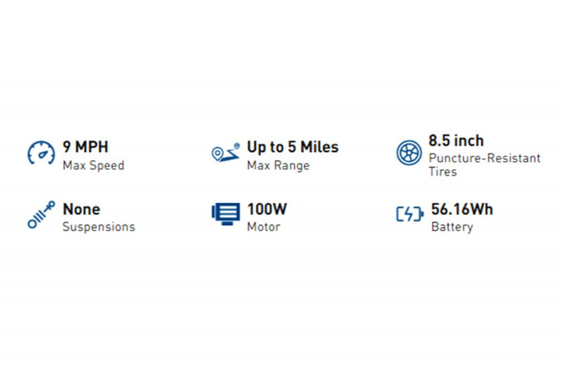Click the 'Motor' label
Viewport: 563px width, 375px height.
[263, 227]
